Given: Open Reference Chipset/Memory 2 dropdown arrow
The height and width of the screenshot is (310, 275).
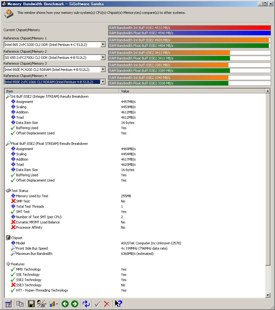Looking at the screenshot, I should 103,57.
